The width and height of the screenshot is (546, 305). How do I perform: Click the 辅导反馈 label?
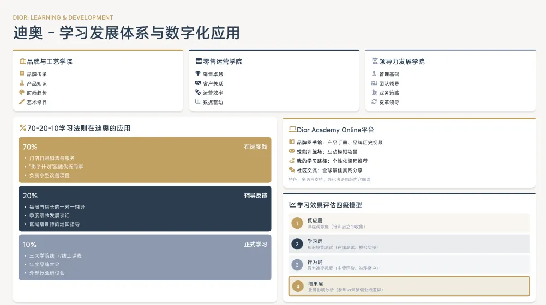[256, 196]
